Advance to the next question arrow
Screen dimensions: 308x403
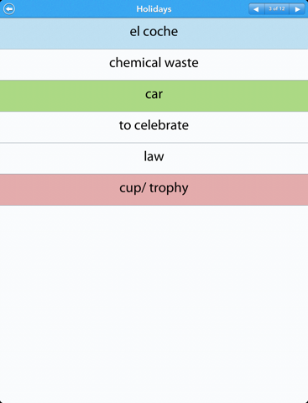(x=297, y=9)
